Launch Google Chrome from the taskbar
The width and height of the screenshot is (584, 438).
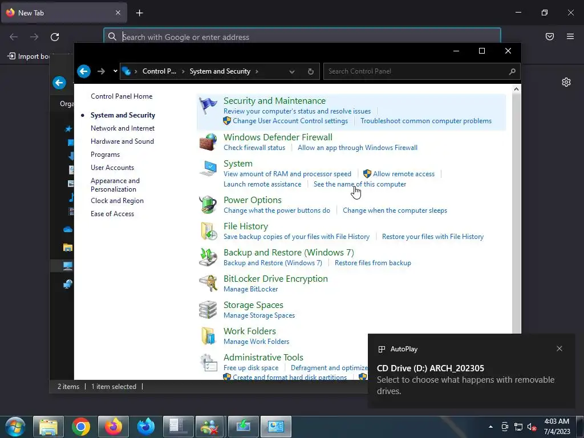(81, 427)
